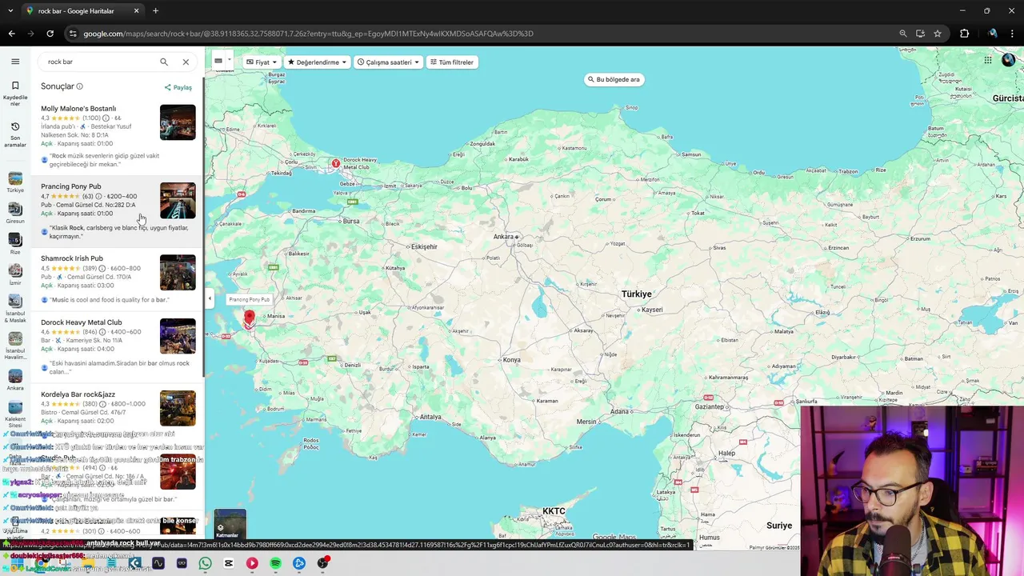This screenshot has height=576, width=1024.
Task: Open Kaydedilenler saved places
Action: pyautogui.click(x=15, y=93)
